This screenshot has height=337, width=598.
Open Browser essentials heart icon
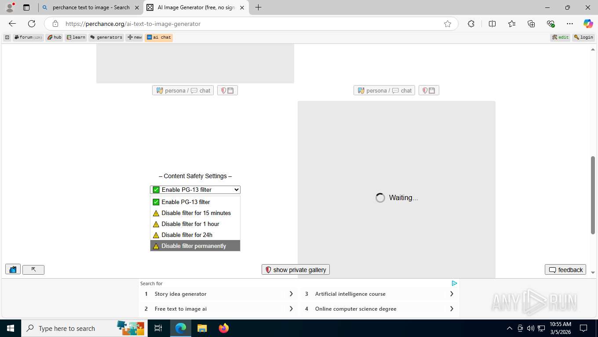(551, 24)
